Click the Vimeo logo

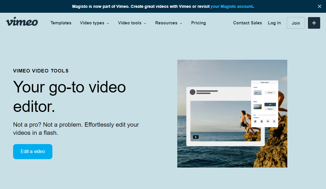[22, 22]
